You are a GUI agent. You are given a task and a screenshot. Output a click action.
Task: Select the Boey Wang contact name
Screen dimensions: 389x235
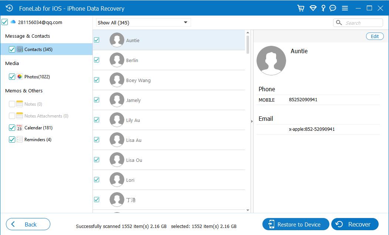point(138,80)
